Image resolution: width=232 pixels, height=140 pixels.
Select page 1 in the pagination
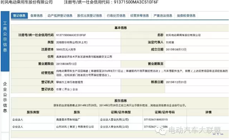click(218, 134)
